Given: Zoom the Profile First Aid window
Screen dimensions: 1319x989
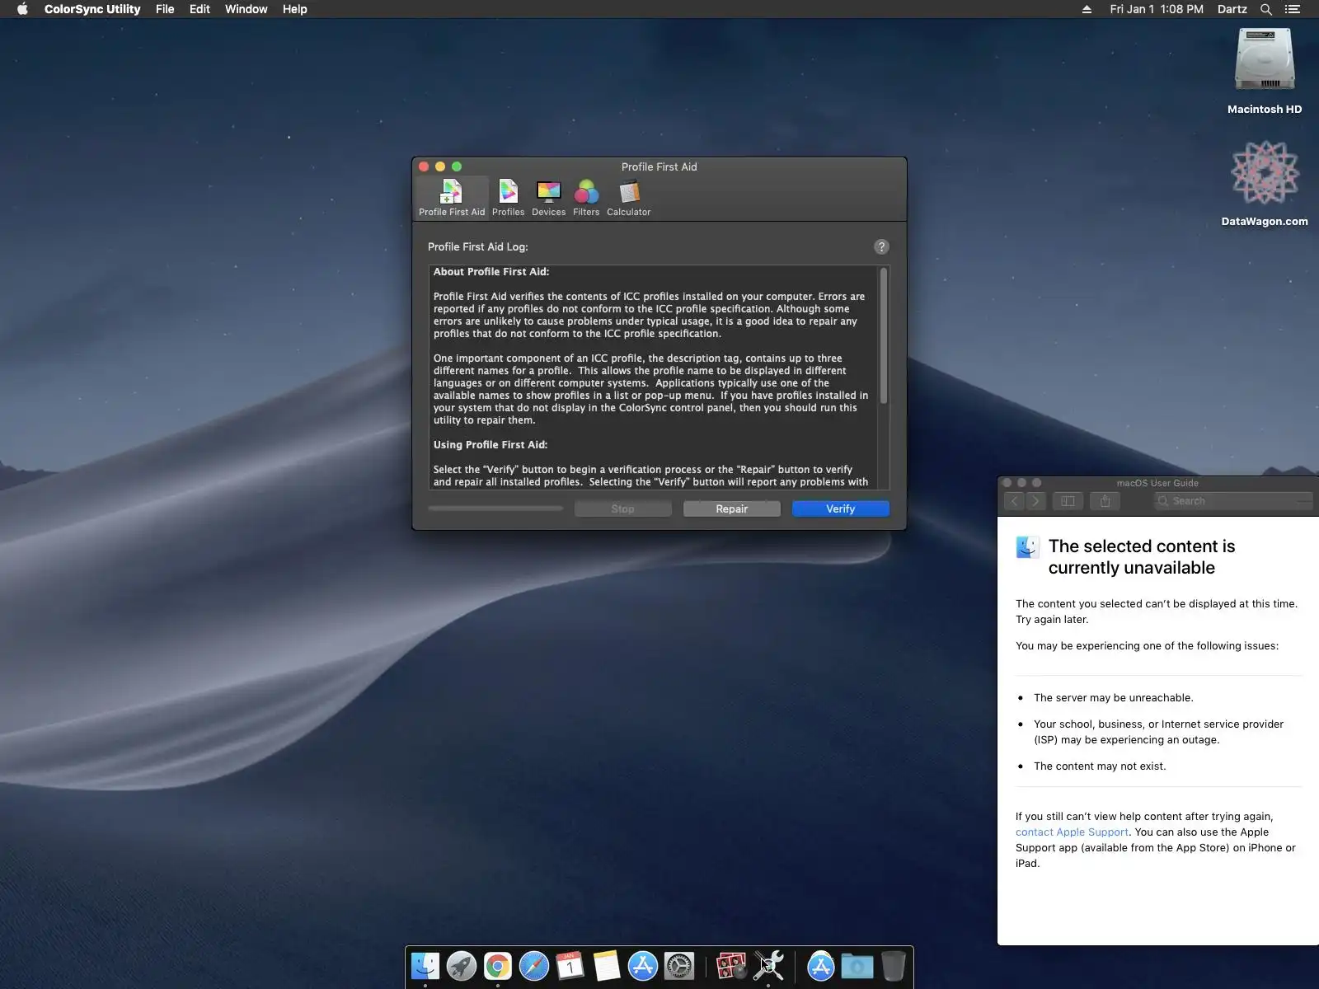Looking at the screenshot, I should 457,166.
